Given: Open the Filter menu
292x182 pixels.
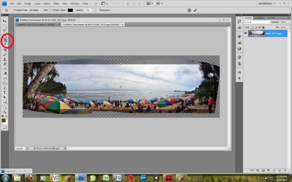Looking at the screenshot, I should (56, 3).
